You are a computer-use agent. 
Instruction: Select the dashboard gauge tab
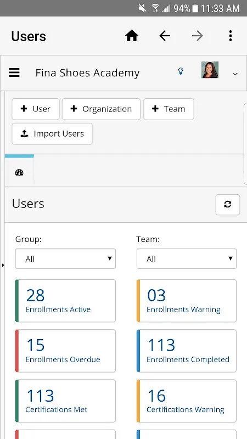point(19,172)
